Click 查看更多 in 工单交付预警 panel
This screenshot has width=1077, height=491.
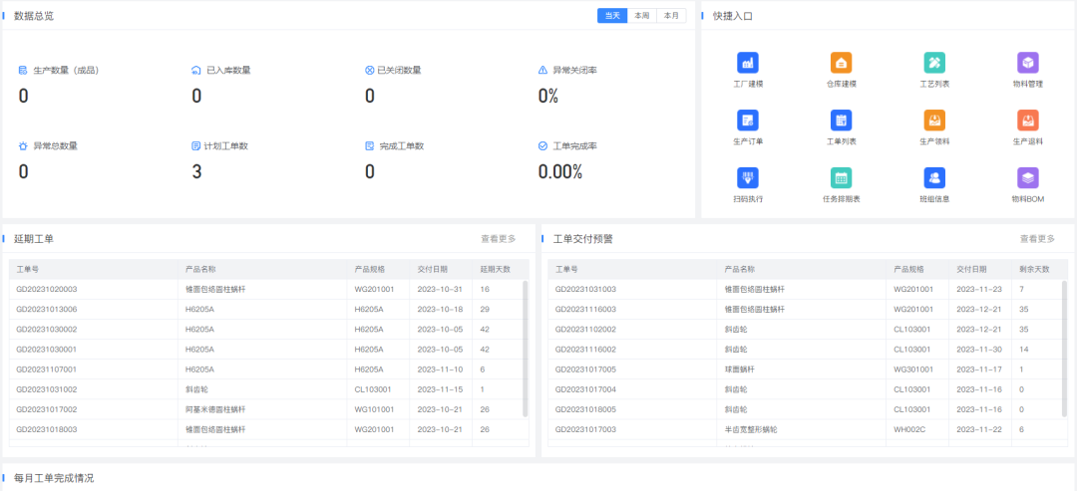click(x=1037, y=239)
